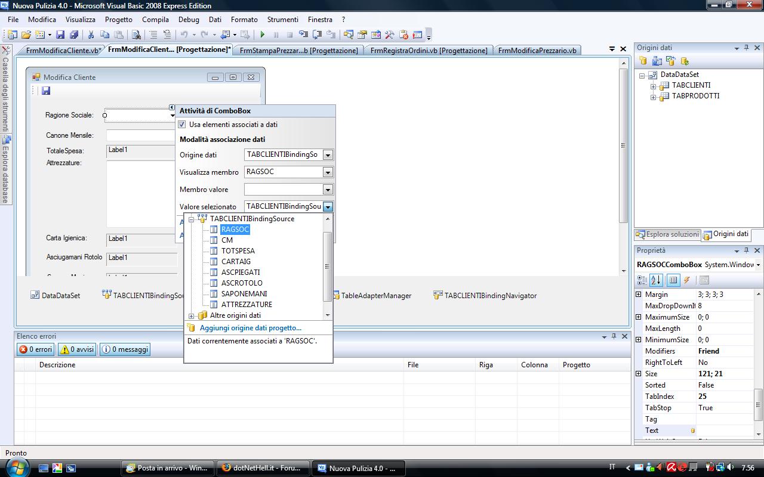Screen dimensions: 764x477
Task: Click Add New Data Source icon
Action: (x=643, y=61)
